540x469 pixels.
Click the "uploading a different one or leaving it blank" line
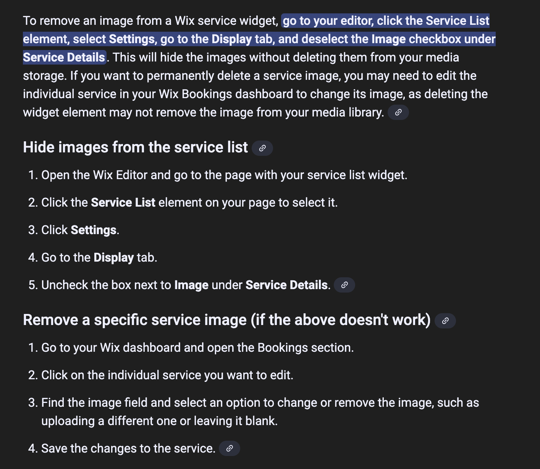pos(159,421)
